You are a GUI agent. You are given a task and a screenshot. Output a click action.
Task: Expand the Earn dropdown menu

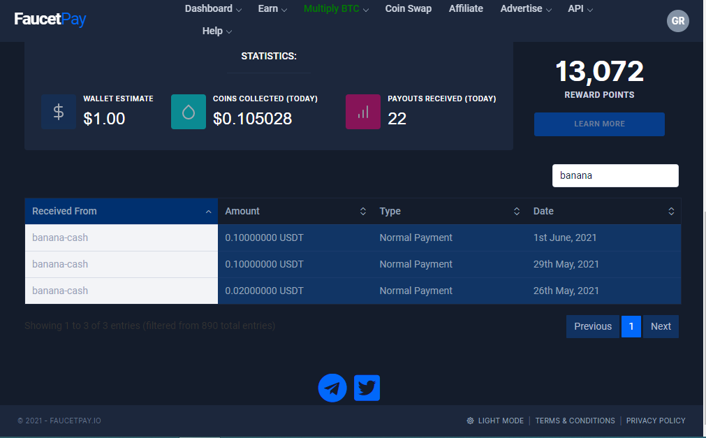(272, 8)
